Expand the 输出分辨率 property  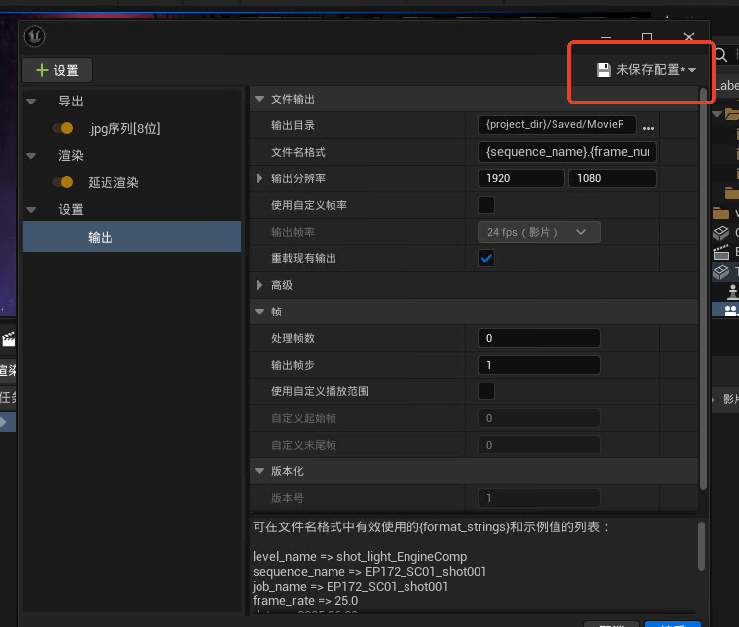point(260,178)
